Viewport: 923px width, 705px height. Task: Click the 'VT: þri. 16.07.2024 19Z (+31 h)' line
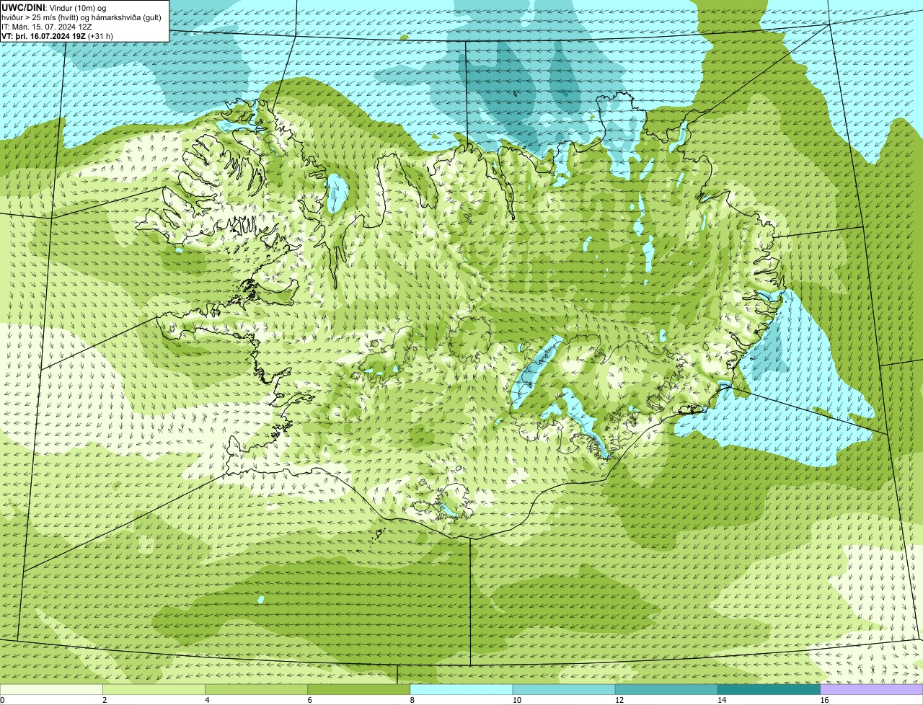58,35
